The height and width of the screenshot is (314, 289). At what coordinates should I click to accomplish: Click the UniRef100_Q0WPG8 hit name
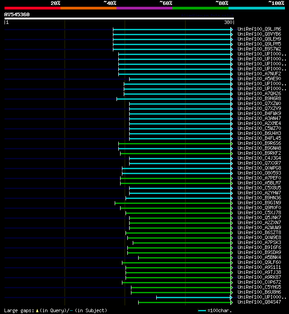[x=259, y=168]
